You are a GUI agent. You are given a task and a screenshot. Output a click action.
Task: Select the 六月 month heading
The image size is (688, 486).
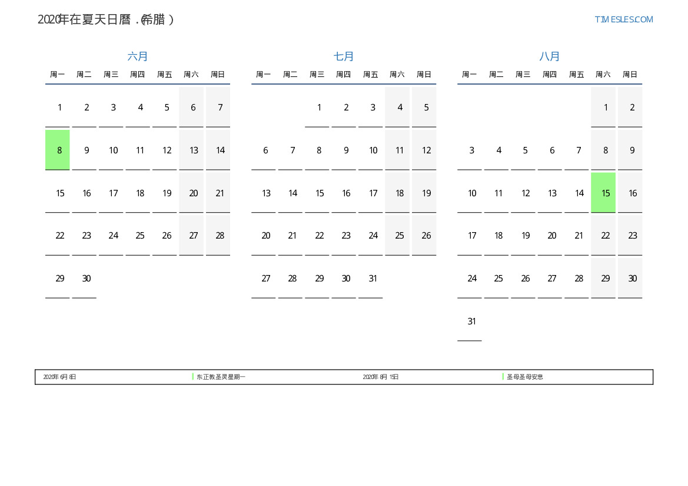pos(137,56)
